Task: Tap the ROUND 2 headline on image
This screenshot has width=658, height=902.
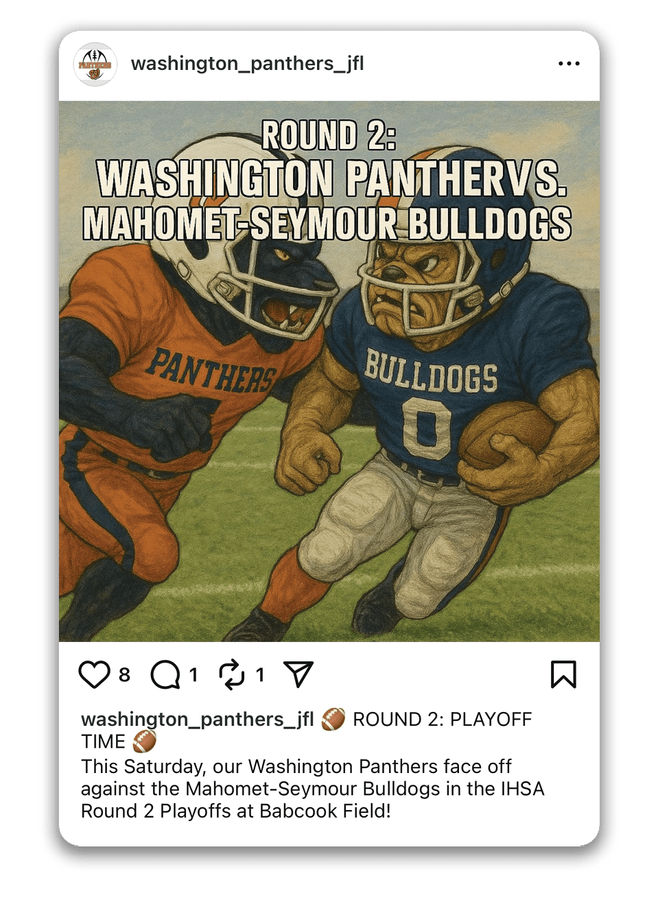Action: pyautogui.click(x=329, y=135)
